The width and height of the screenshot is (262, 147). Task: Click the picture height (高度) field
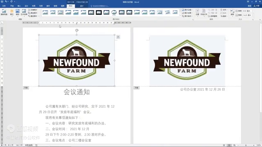coord(247,11)
